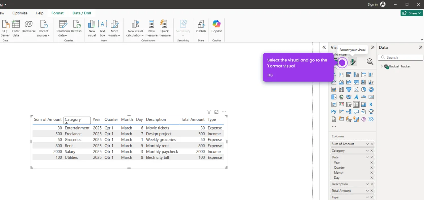Switch to the Format ribbon tab
Image resolution: width=424 pixels, height=200 pixels.
pyautogui.click(x=57, y=13)
